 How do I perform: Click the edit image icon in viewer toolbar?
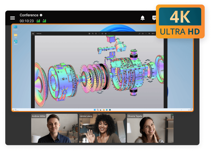coord(89,33)
